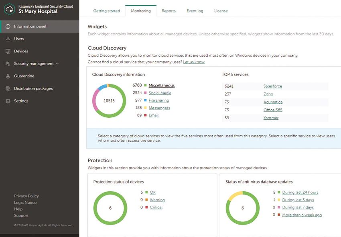
Task: Open the Zoho service link
Action: coord(268,94)
